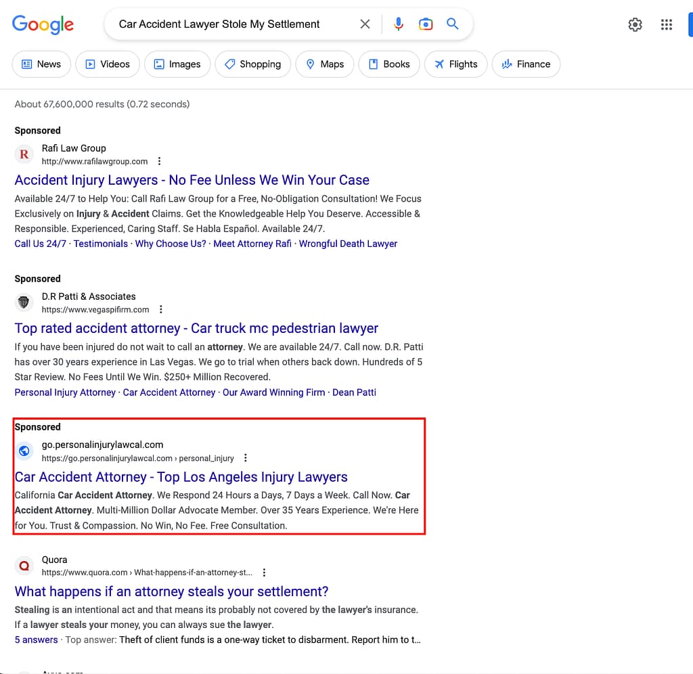Switch to the Shopping tab

click(253, 64)
